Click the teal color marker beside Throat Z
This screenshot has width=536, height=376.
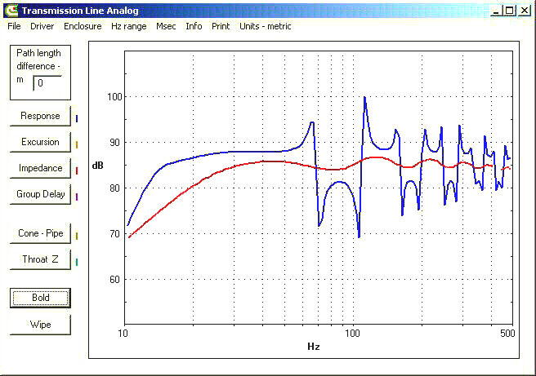(77, 262)
